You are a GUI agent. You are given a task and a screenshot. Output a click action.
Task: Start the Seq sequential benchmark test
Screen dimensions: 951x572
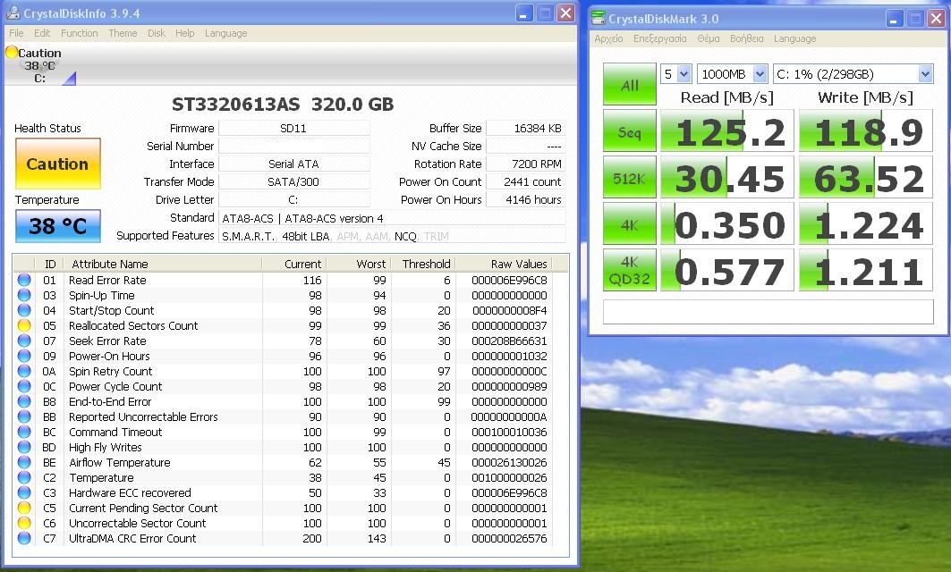coord(629,132)
